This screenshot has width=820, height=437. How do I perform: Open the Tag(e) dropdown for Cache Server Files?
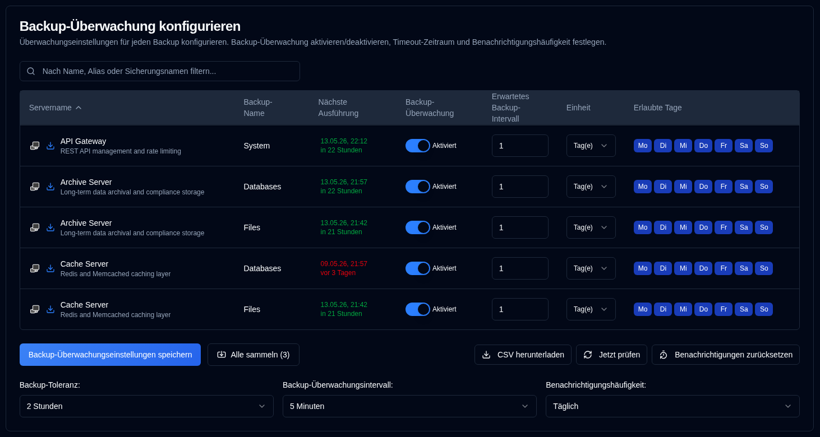pyautogui.click(x=591, y=309)
